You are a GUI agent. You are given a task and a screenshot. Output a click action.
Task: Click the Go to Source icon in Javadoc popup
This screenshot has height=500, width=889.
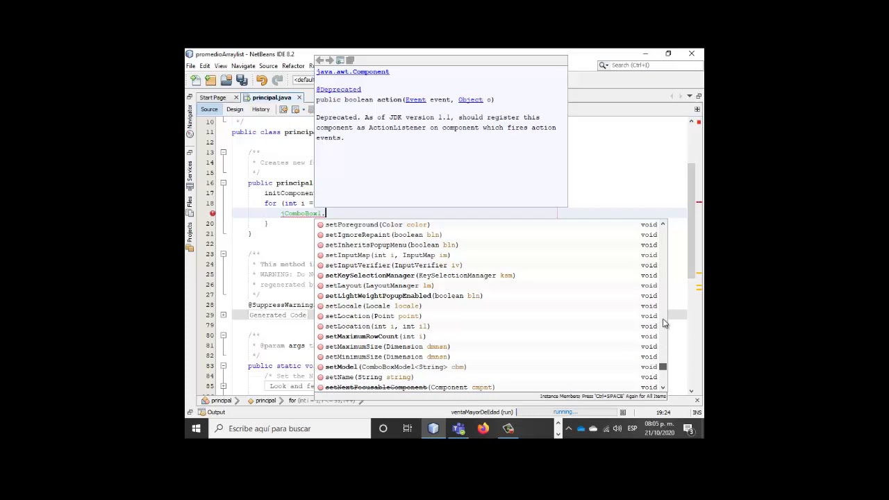coord(350,60)
